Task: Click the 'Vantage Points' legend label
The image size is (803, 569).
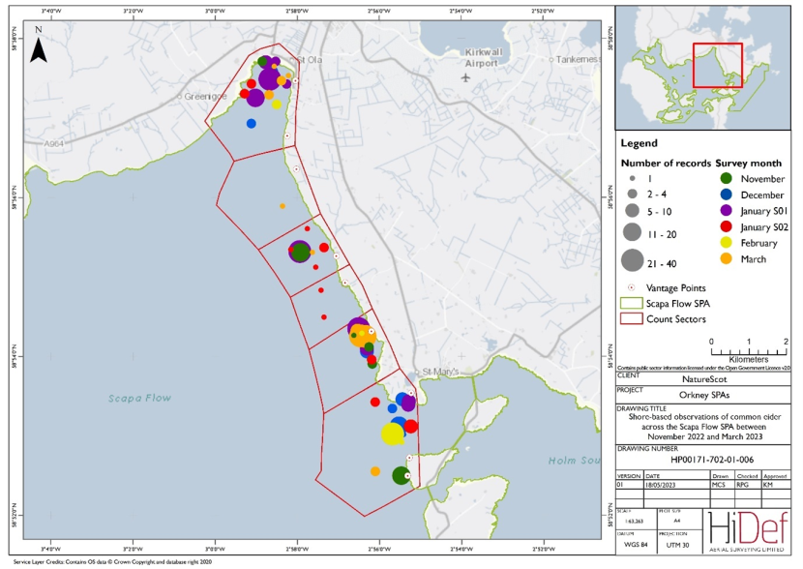Action: (x=675, y=287)
